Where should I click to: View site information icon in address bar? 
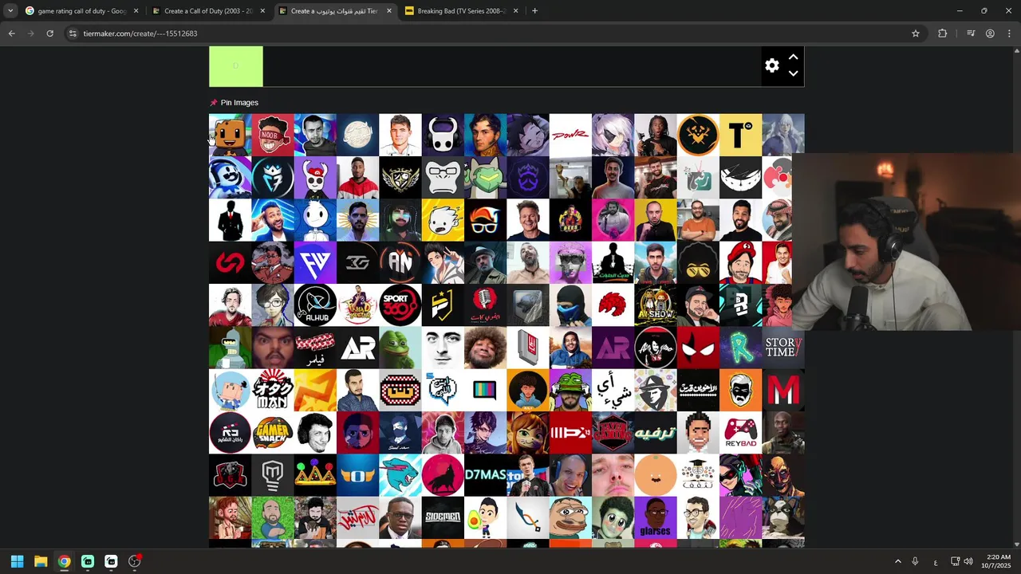pos(73,33)
